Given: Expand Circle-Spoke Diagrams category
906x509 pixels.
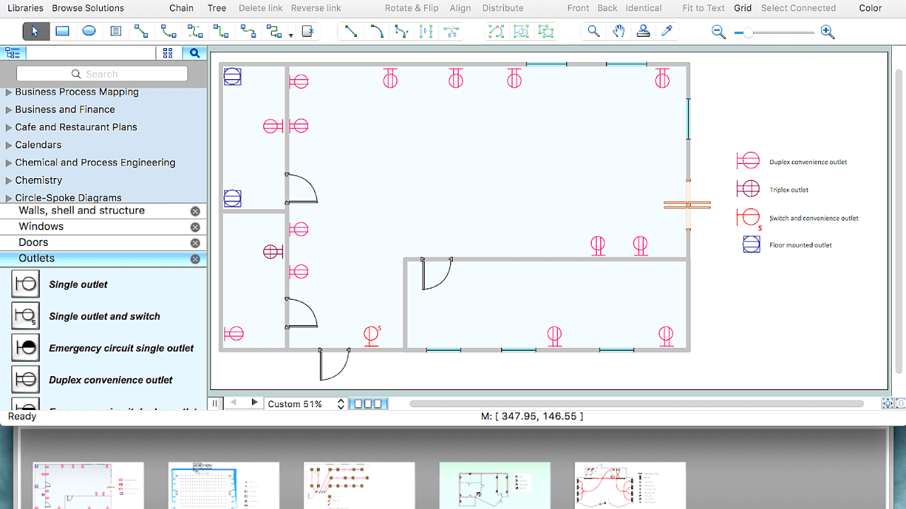Looking at the screenshot, I should (9, 198).
